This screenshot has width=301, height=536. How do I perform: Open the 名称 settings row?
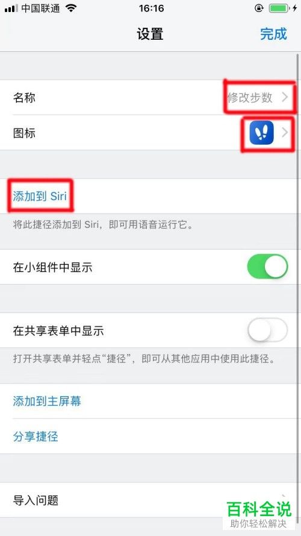[150, 98]
